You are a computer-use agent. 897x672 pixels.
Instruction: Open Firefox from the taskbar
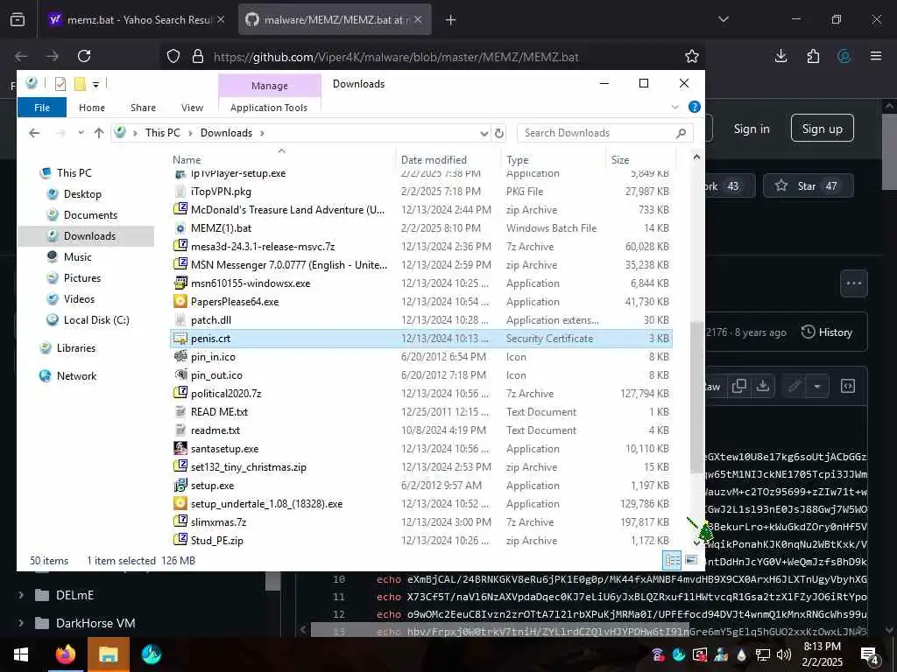(66, 654)
